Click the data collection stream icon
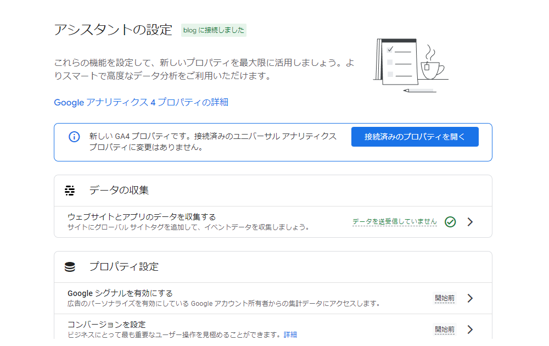 [x=70, y=191]
